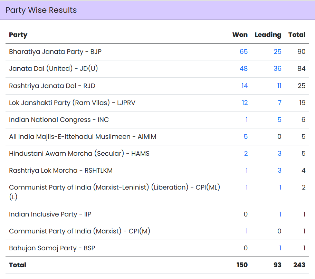This screenshot has width=315, height=279.
Task: Click CPI(M) won count link
Action: point(247,231)
